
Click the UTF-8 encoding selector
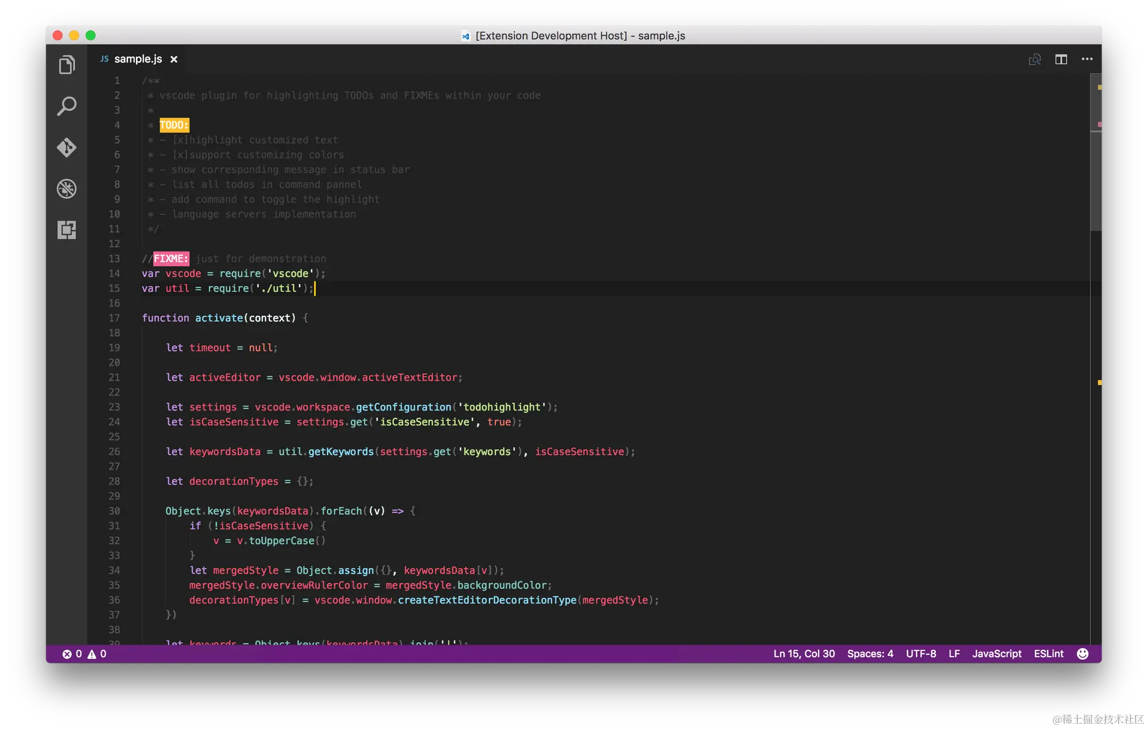(921, 654)
